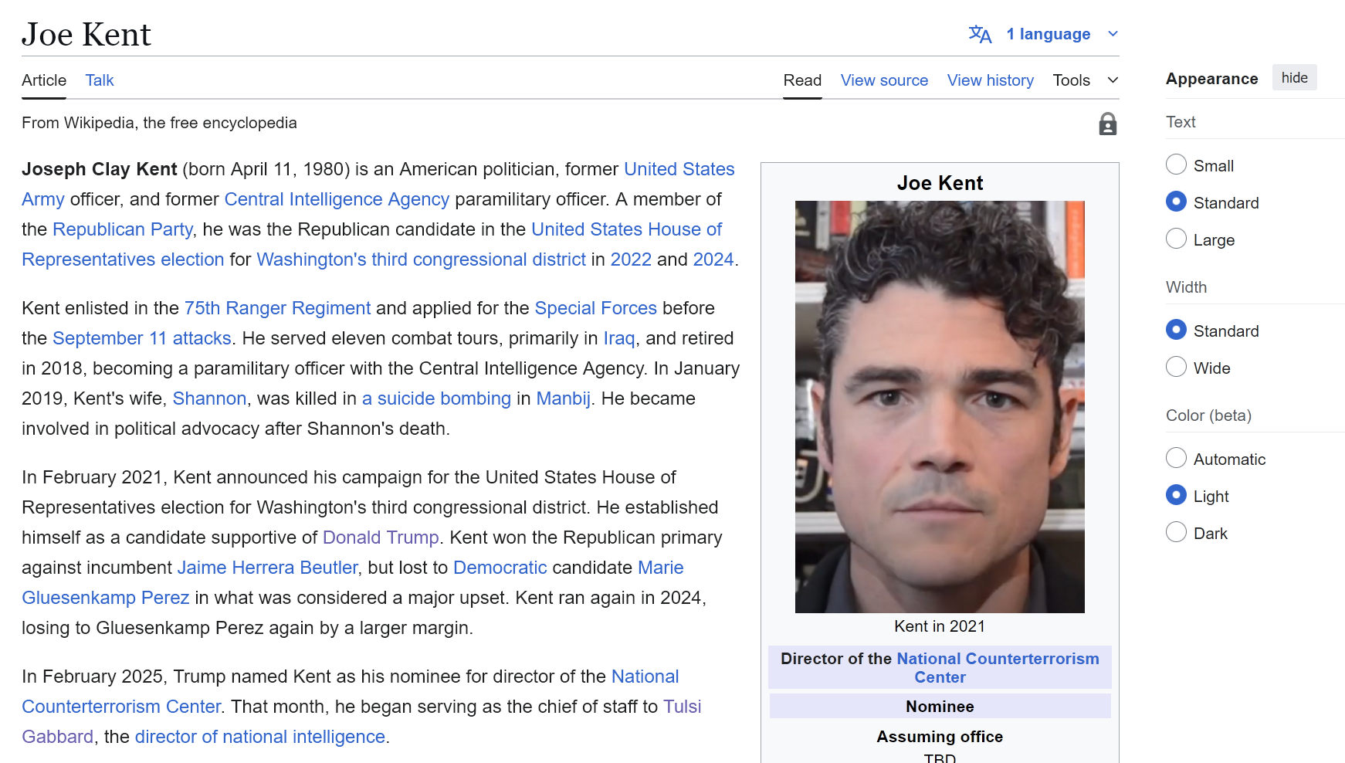The height and width of the screenshot is (763, 1345).
Task: Select Wide width option
Action: [1176, 367]
